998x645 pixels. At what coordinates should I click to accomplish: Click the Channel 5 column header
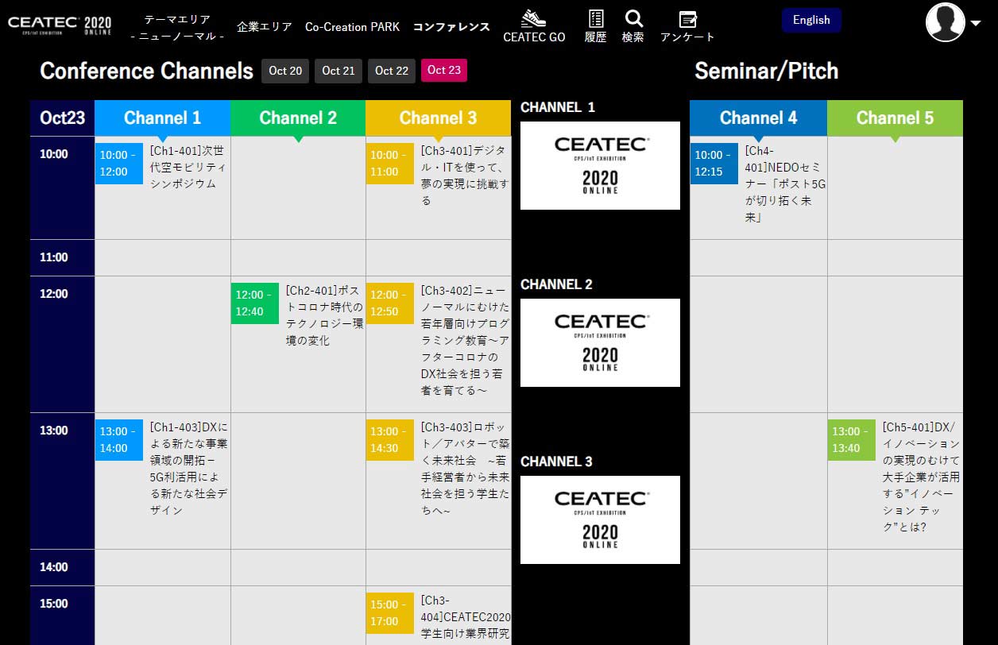pos(895,118)
